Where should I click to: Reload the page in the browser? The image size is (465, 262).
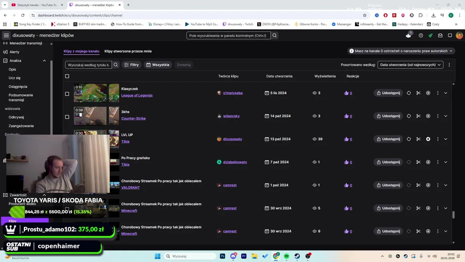pyautogui.click(x=23, y=15)
